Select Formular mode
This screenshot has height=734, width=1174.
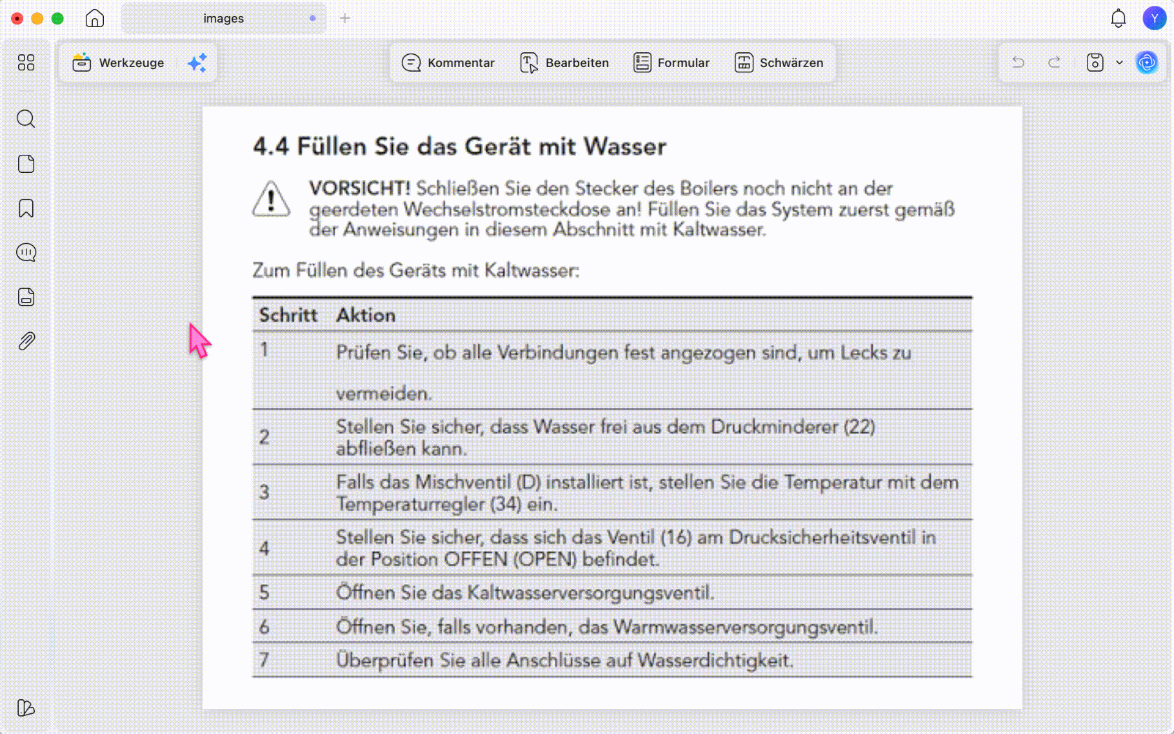pos(671,63)
